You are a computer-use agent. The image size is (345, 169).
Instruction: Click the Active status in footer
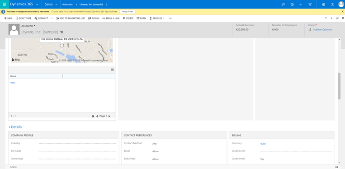coord(13,167)
